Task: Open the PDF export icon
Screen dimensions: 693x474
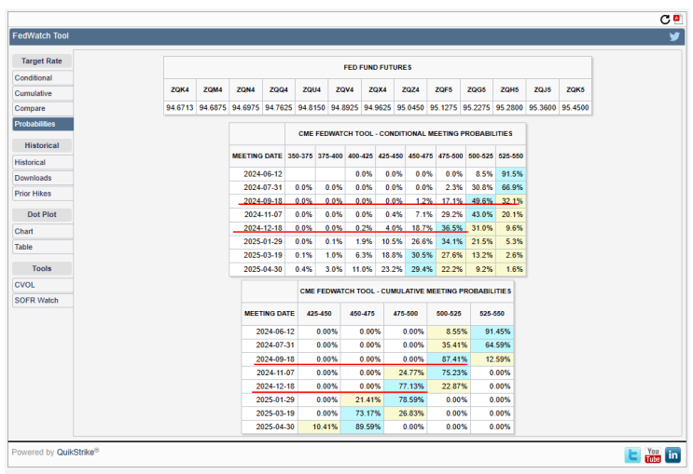Action: (677, 19)
